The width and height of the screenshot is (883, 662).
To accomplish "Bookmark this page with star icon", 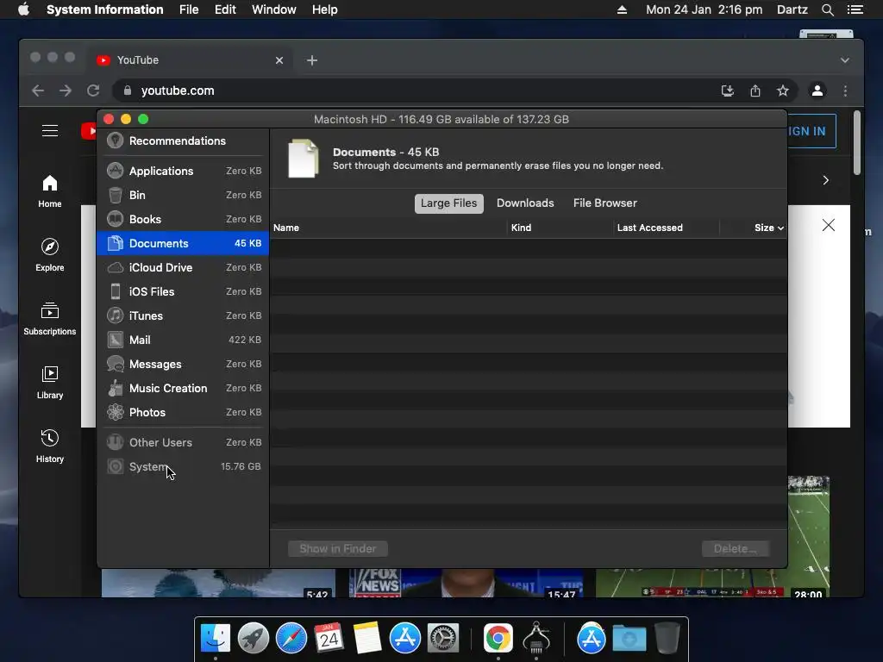I will 783,91.
